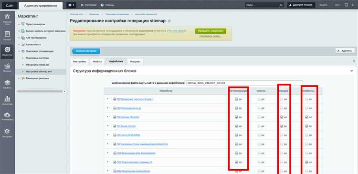Open Поисковые системы in tree

coord(37,58)
